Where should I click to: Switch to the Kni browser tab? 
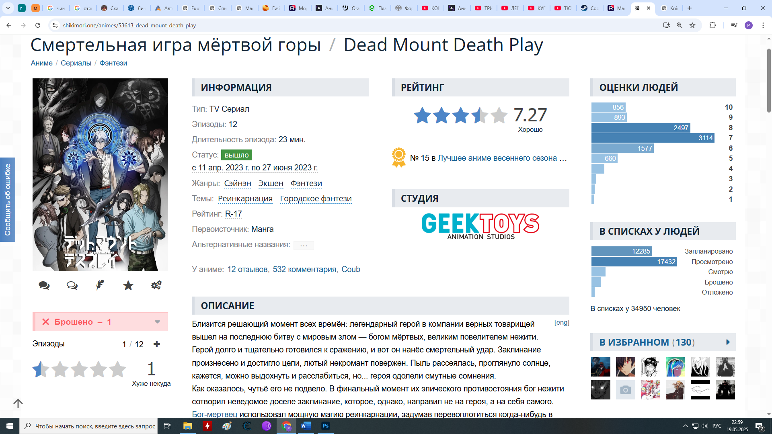tap(670, 8)
